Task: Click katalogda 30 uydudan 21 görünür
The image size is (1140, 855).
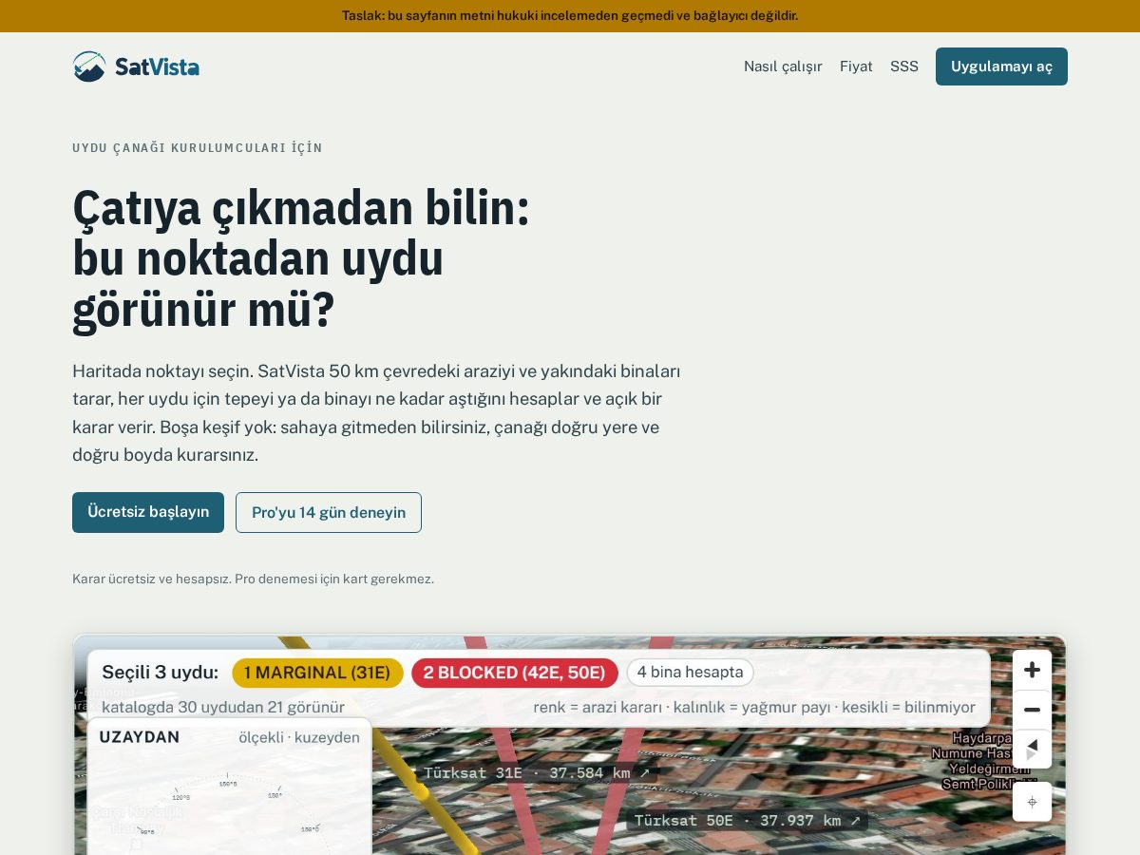Action: pos(223,707)
